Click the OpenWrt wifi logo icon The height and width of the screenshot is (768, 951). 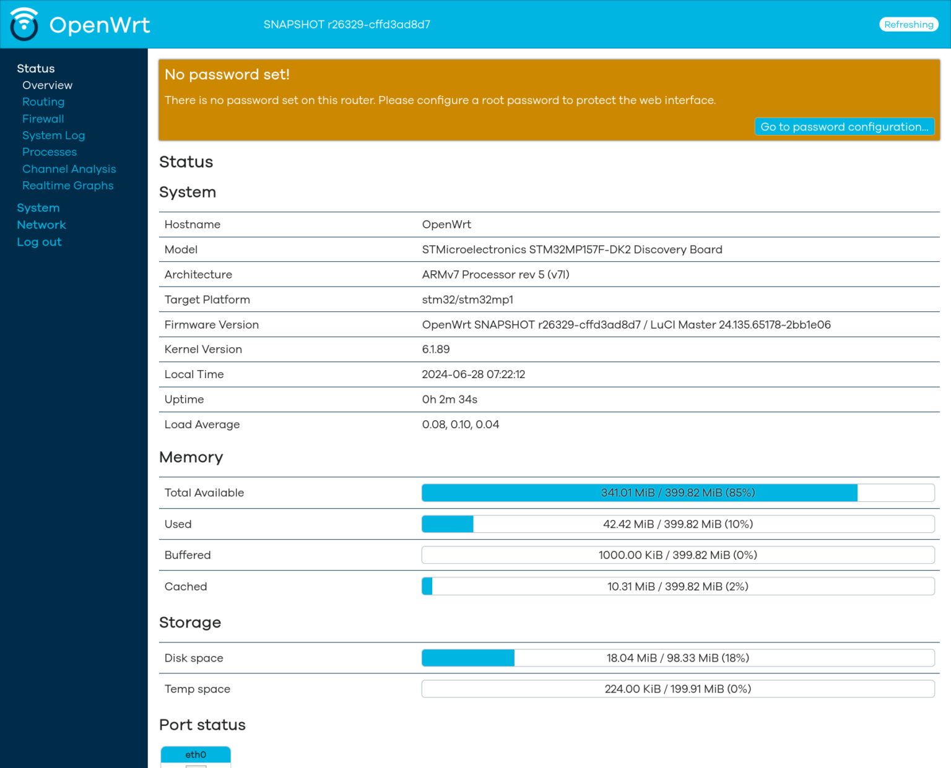click(x=24, y=24)
